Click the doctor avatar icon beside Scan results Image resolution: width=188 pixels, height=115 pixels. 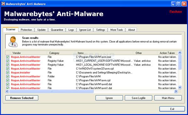tap(13, 42)
